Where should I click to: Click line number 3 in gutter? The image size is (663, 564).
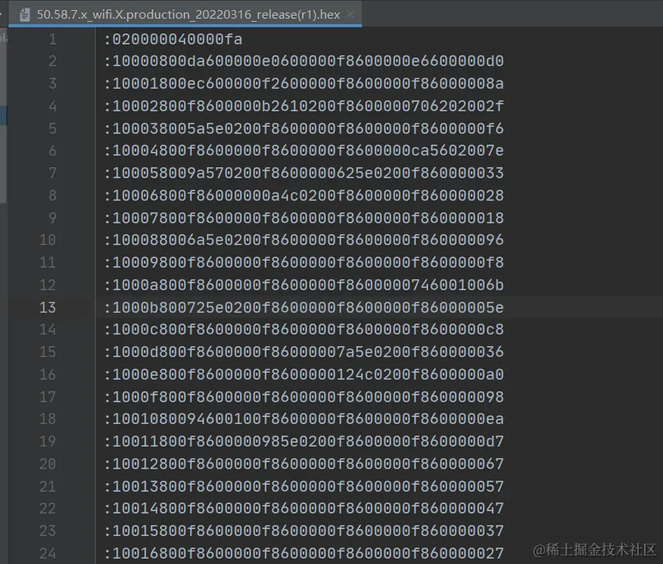(x=52, y=84)
